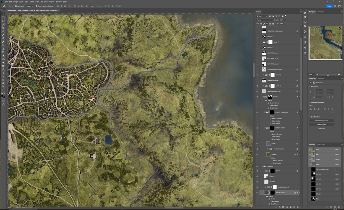Viewport: 344px width, 210px height.
Task: Open the Opacity value dropdown
Action: [285, 20]
